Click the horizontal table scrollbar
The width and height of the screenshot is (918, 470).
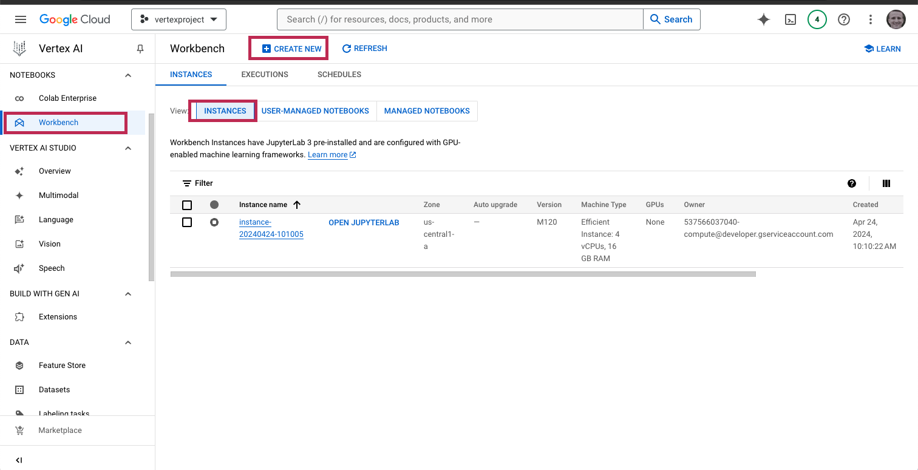(x=463, y=274)
